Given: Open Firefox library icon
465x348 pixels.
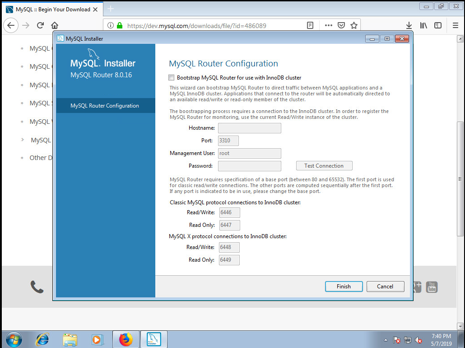Looking at the screenshot, I should coord(423,26).
